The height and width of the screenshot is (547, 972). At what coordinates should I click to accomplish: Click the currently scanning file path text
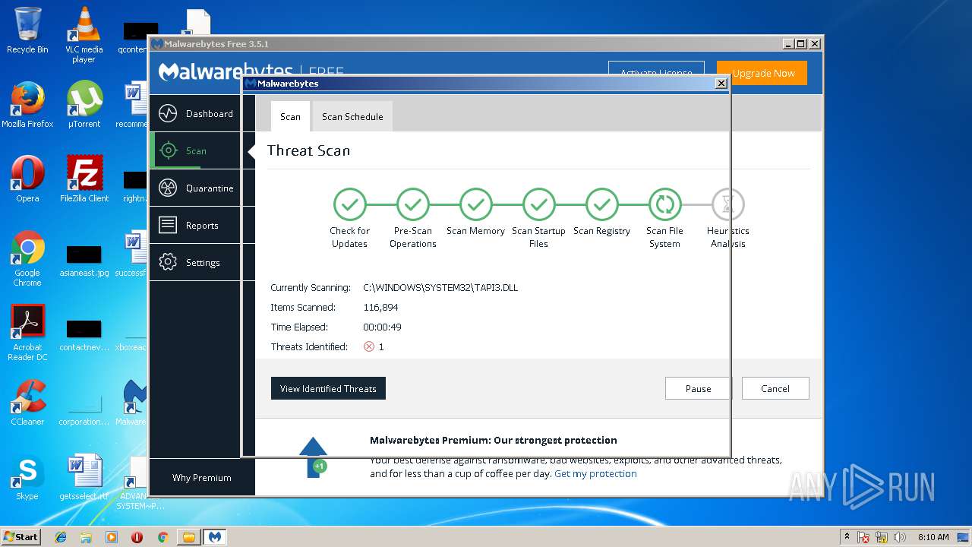pos(440,288)
